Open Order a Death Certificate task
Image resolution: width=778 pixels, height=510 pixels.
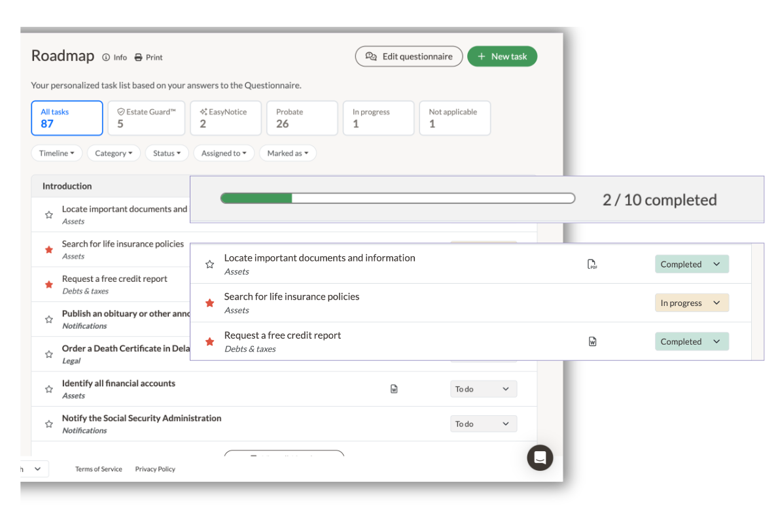126,348
